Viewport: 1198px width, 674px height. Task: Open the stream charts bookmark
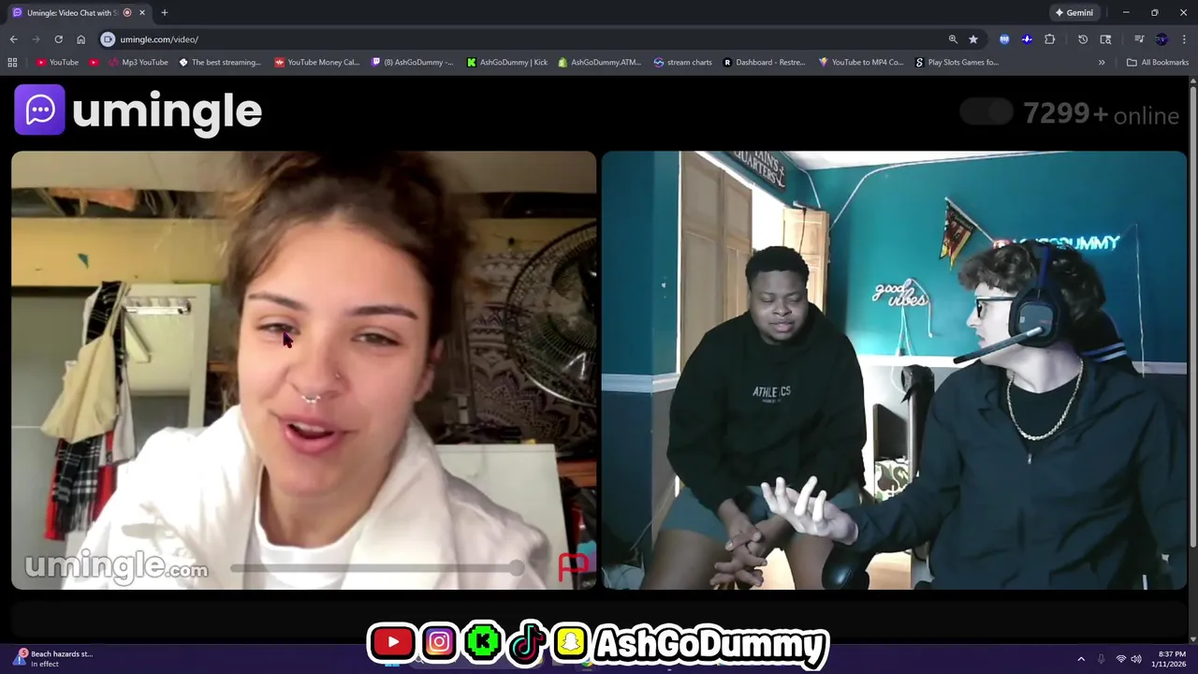tap(683, 63)
